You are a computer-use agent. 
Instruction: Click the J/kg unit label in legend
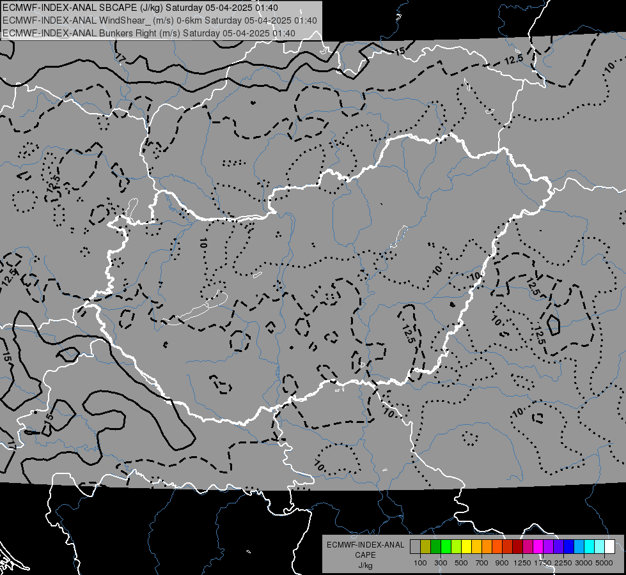365,565
